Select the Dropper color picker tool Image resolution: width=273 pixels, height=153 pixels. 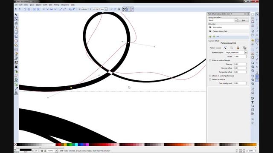[x=16, y=89]
